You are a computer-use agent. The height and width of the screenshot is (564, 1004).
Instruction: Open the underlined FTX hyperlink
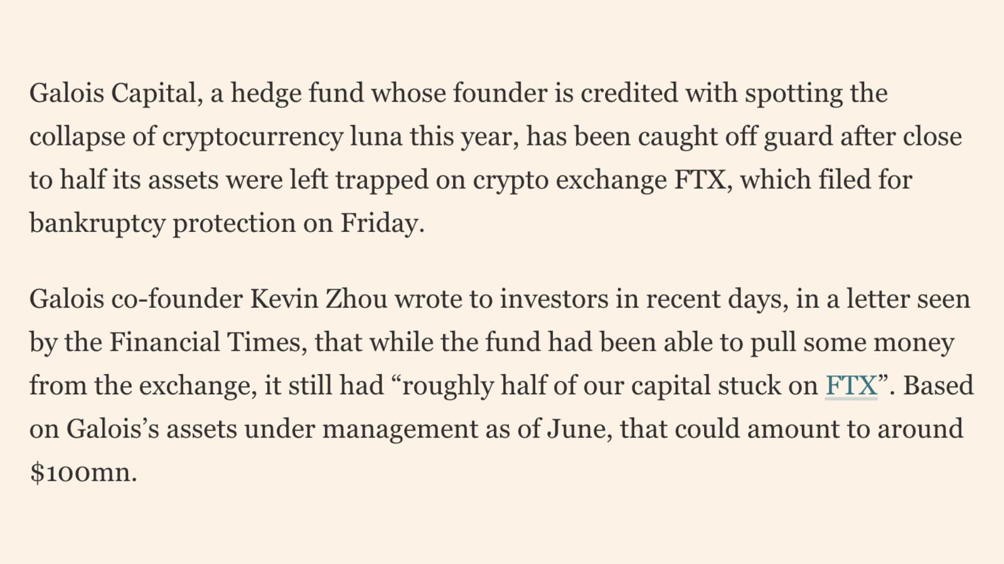[851, 385]
